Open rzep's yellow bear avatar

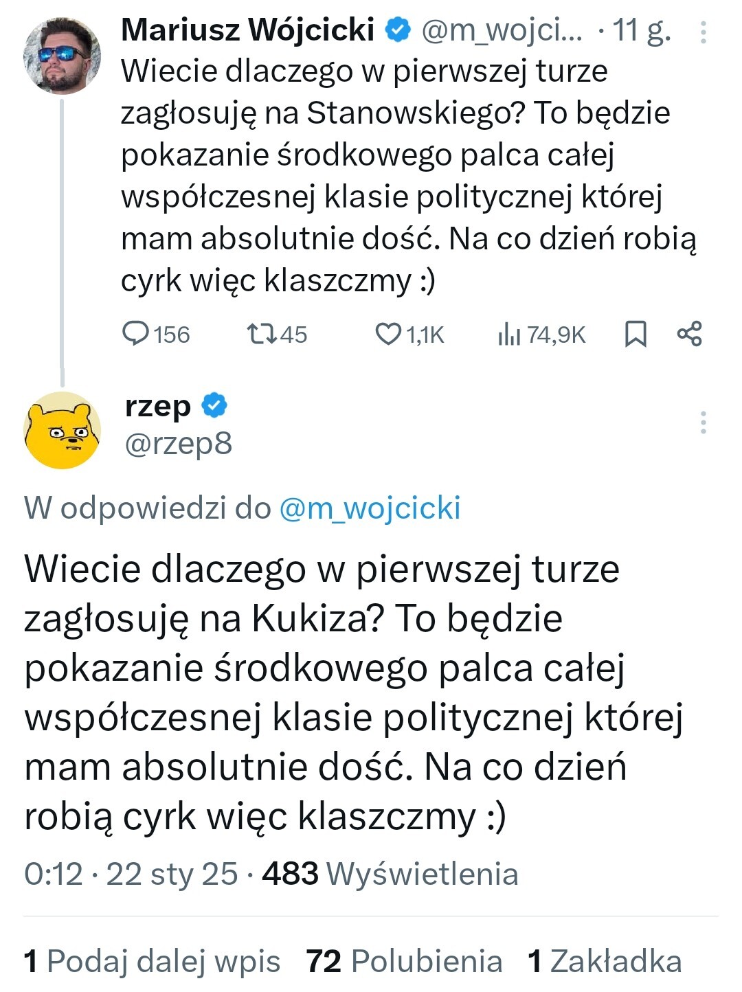point(63,431)
